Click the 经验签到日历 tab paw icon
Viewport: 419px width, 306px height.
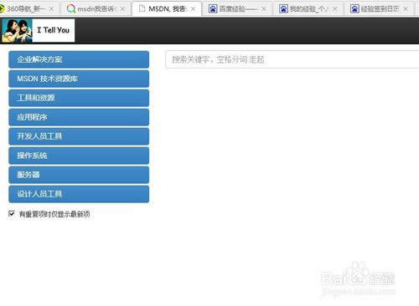pos(354,9)
